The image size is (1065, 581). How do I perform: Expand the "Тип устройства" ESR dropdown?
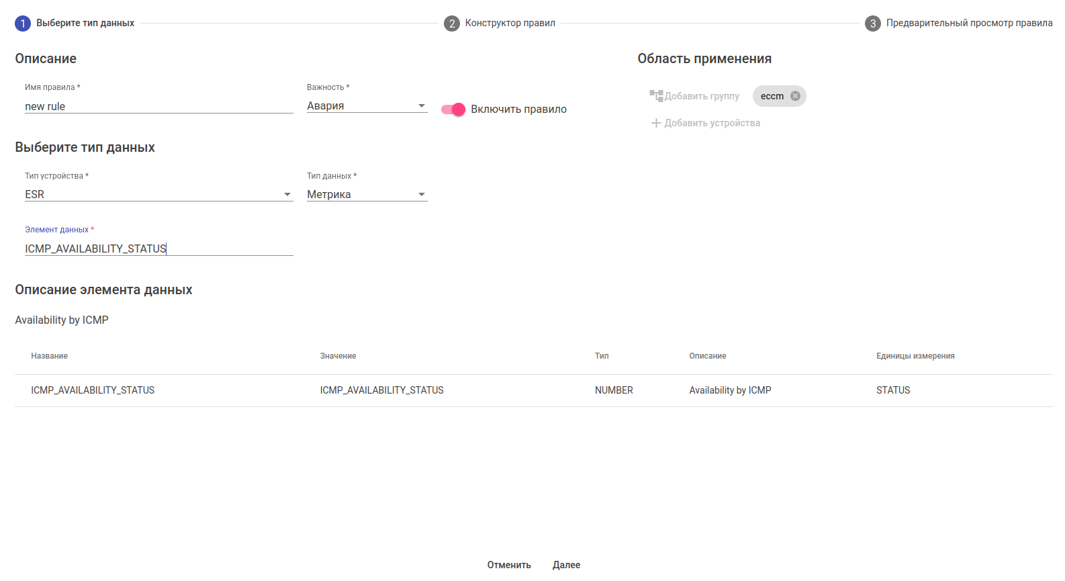(158, 195)
